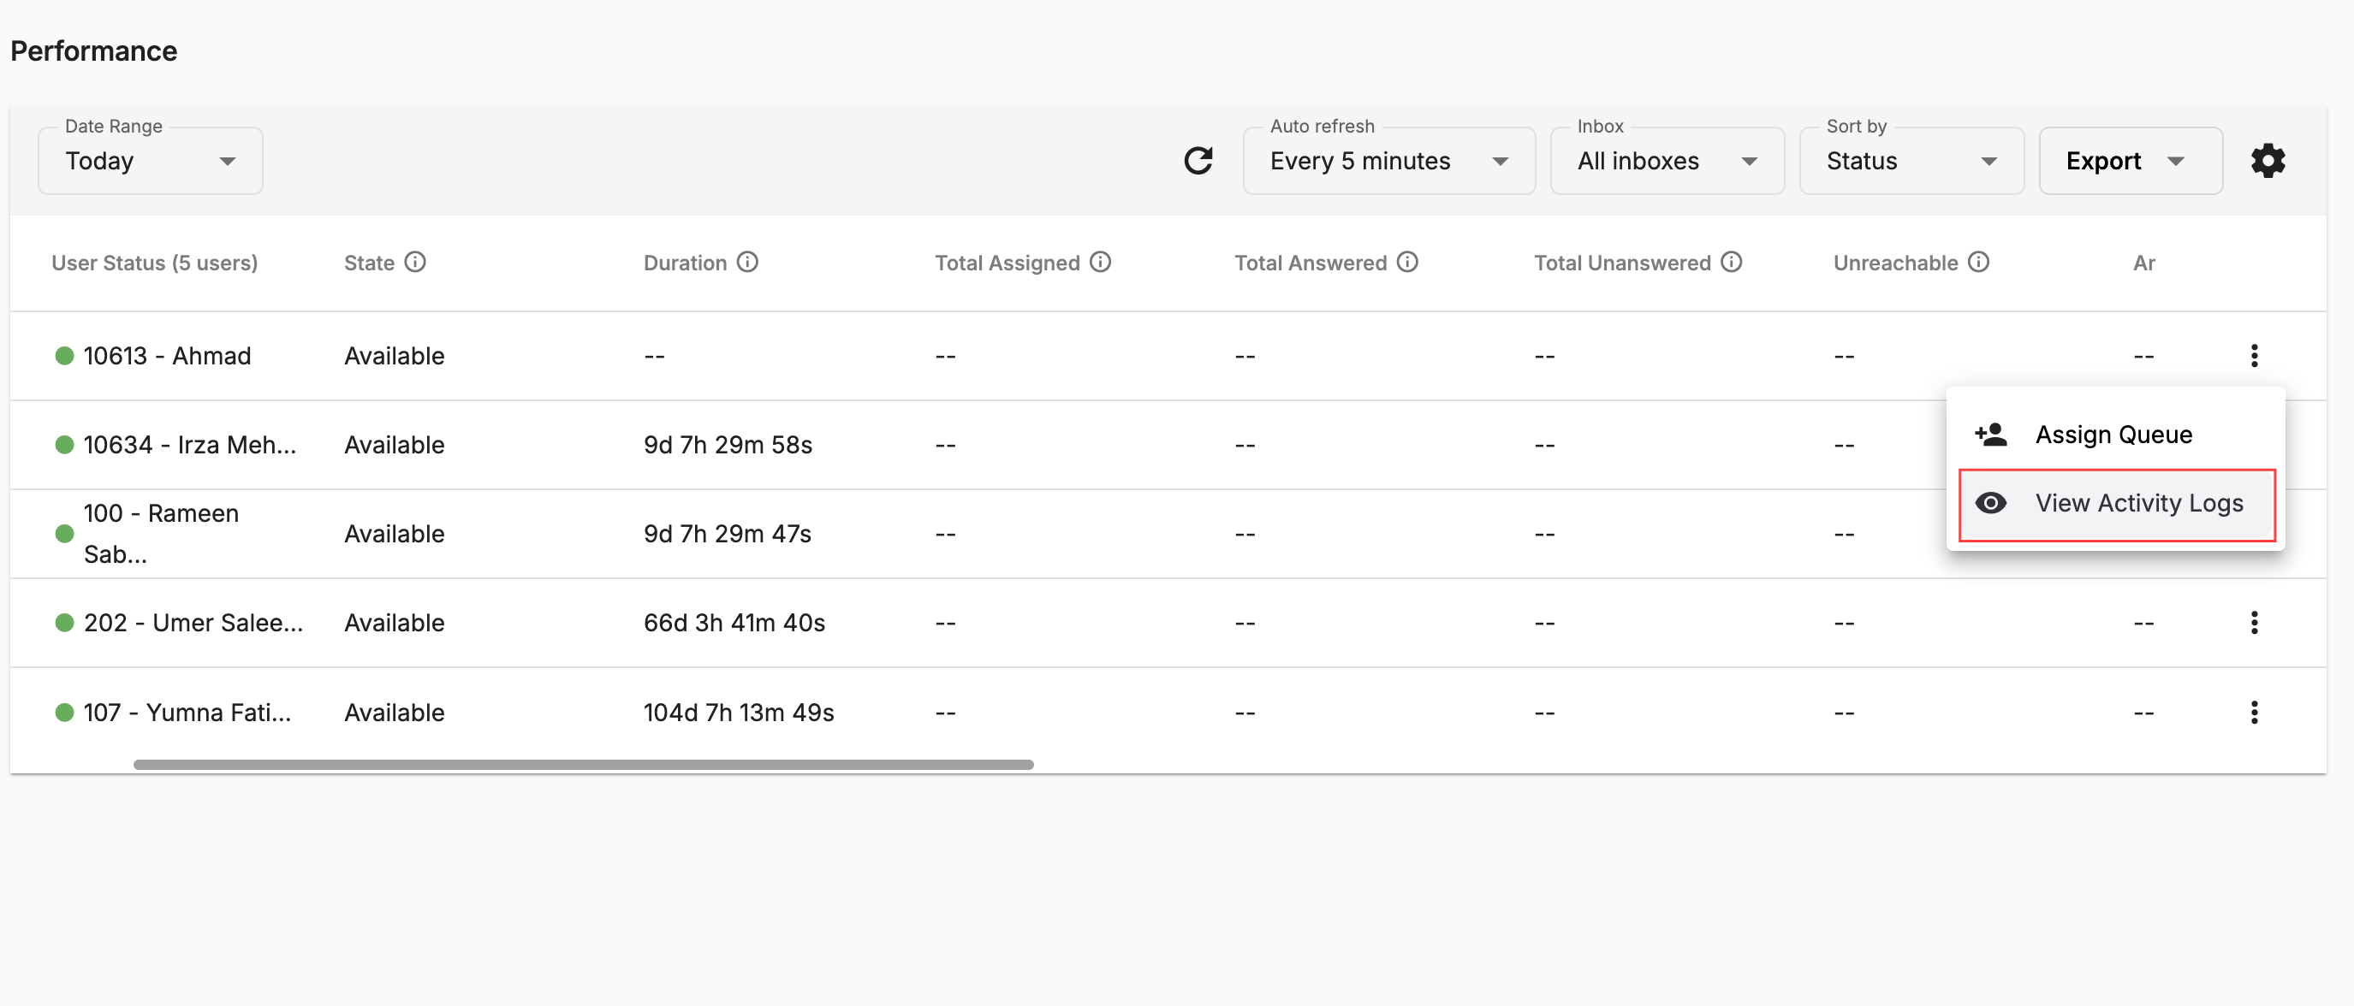
Task: Open three-dot menu for 202 - Umer Salee
Action: [x=2255, y=623]
